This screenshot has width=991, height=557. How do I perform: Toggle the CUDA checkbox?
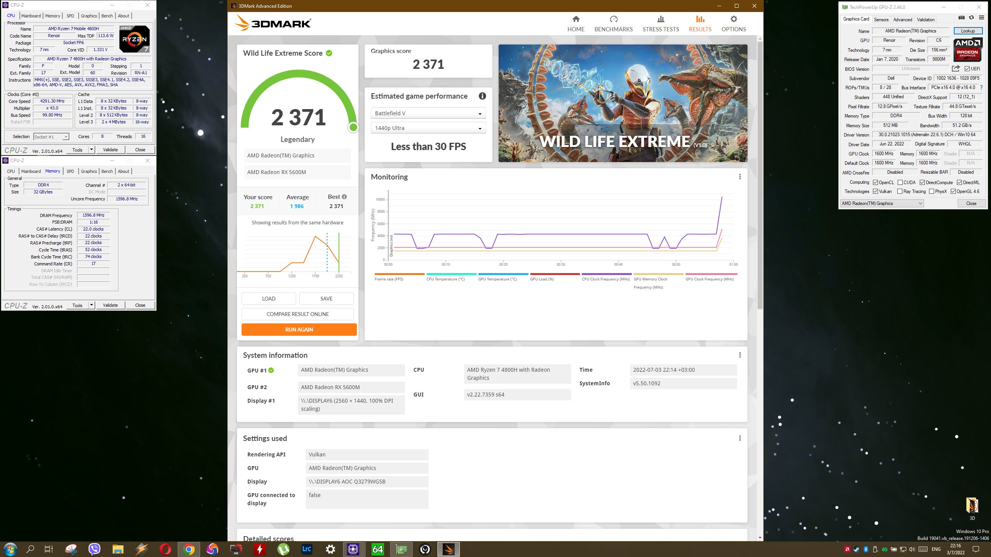pos(900,183)
